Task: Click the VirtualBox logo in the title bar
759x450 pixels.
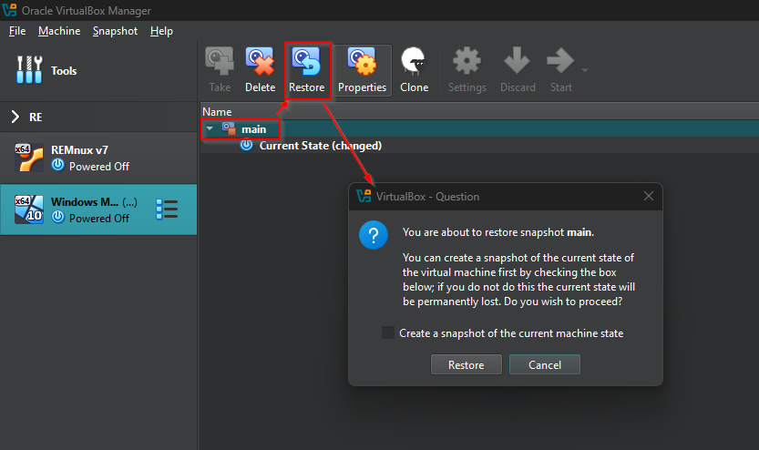Action: click(x=10, y=10)
